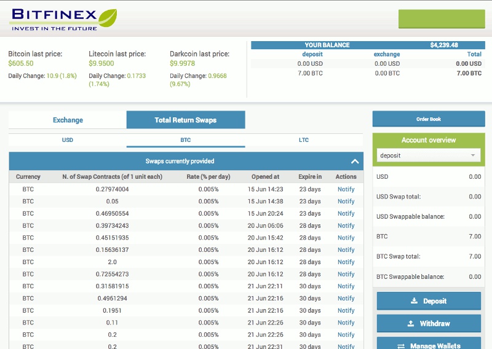Click the BTC Swappable balance row
The image size is (492, 349).
point(429,276)
